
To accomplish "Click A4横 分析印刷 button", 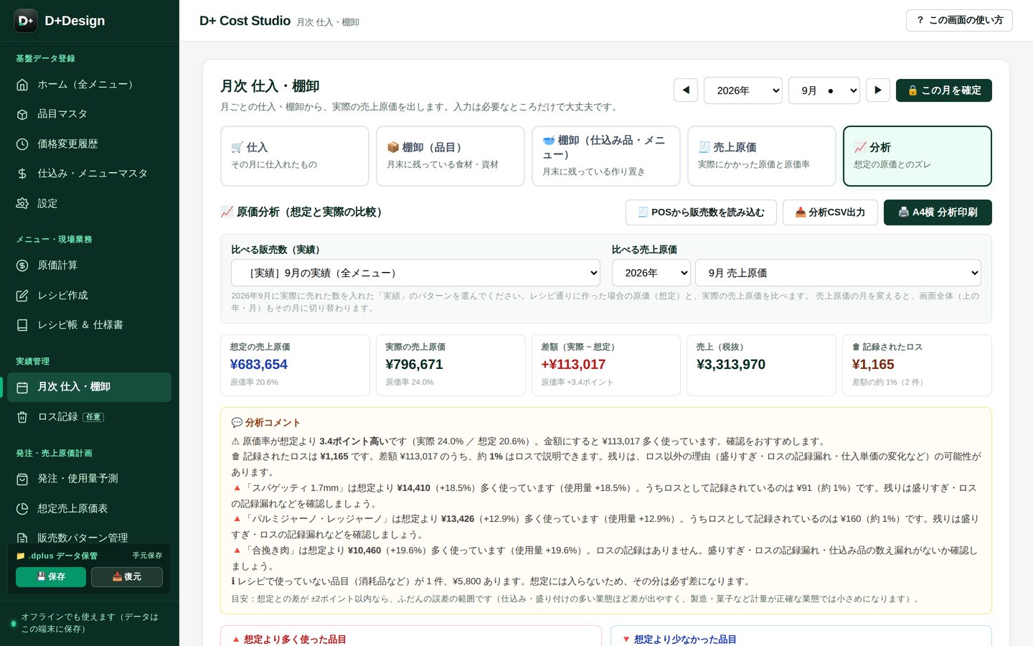I will tap(938, 212).
